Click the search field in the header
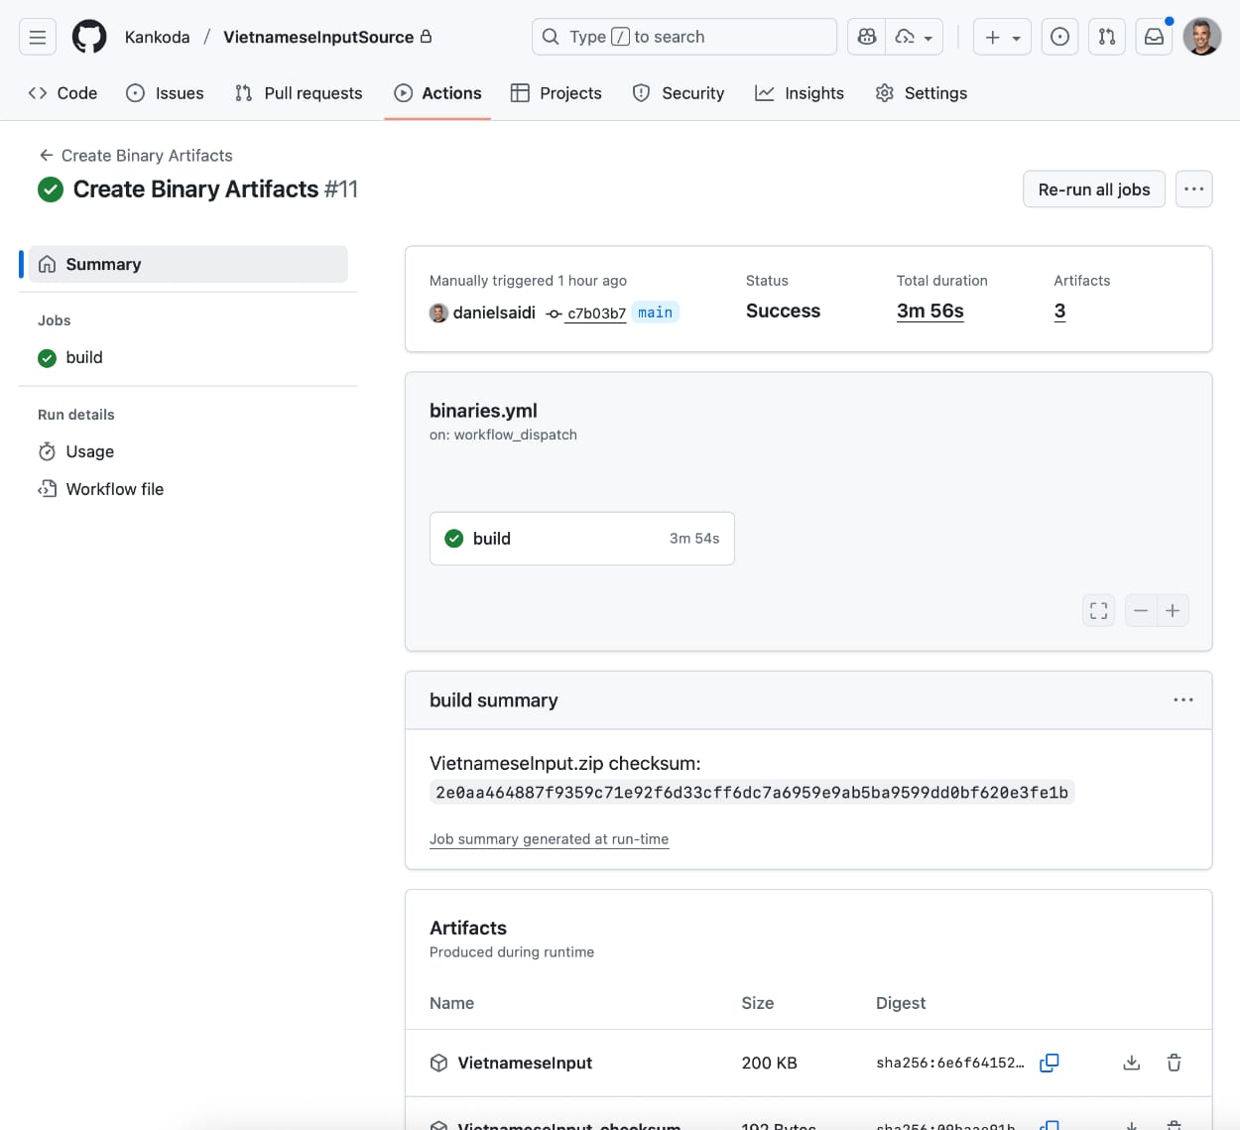 tap(683, 36)
